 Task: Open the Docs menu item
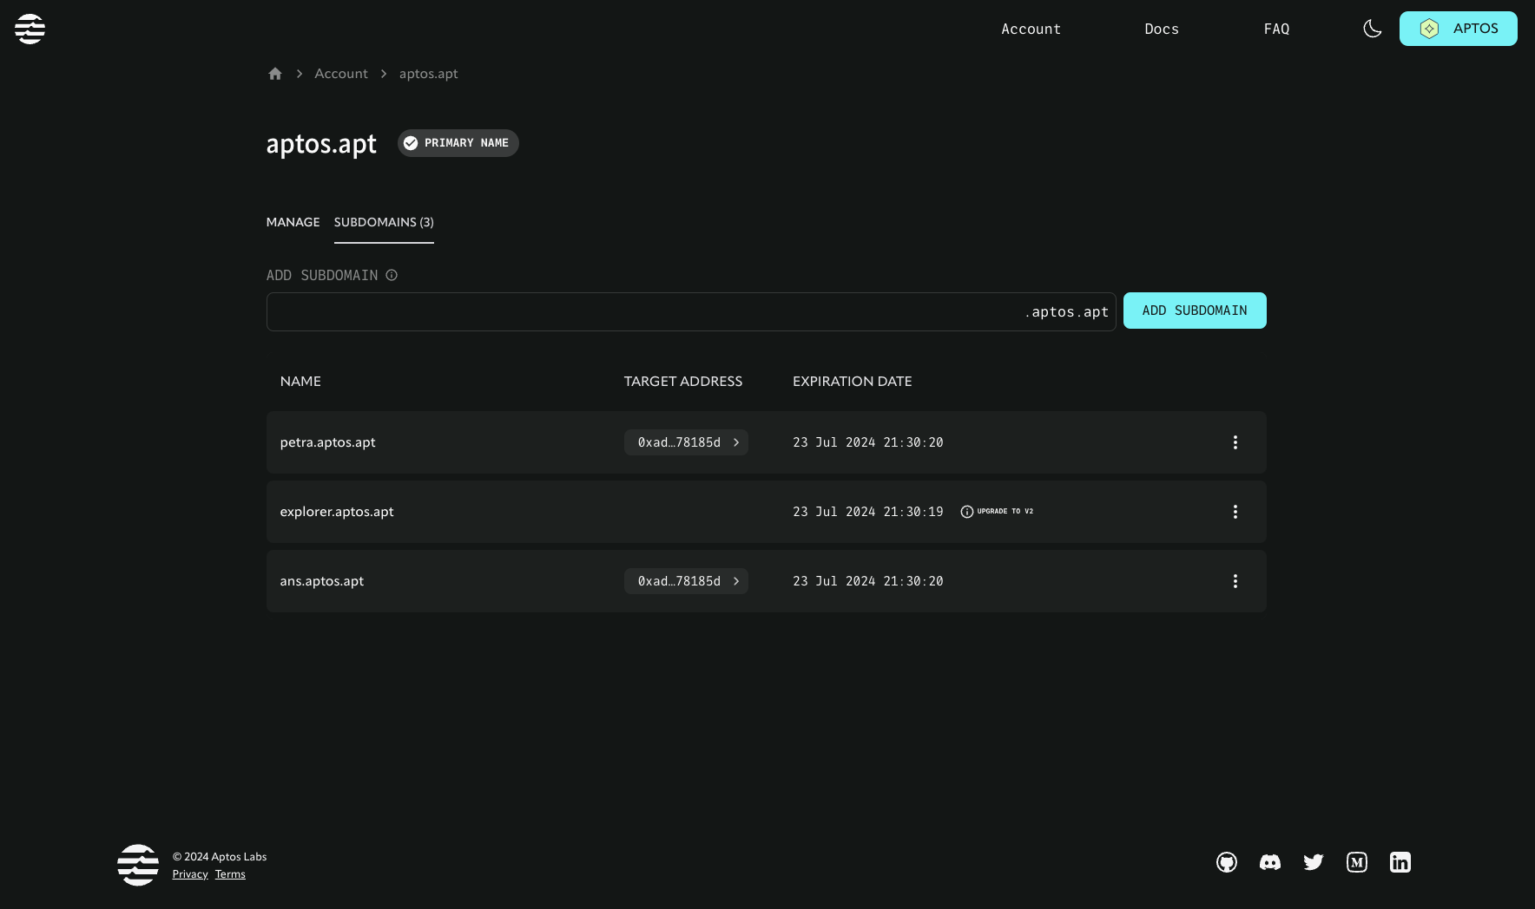tap(1161, 29)
